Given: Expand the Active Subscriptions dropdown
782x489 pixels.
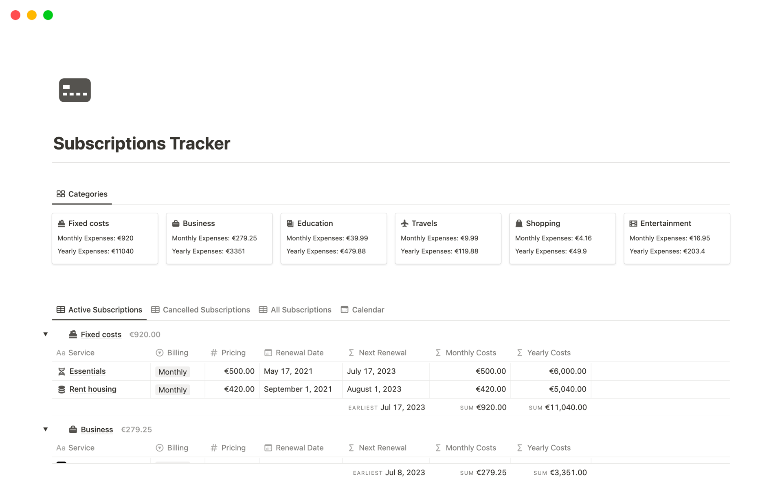Looking at the screenshot, I should pos(47,334).
